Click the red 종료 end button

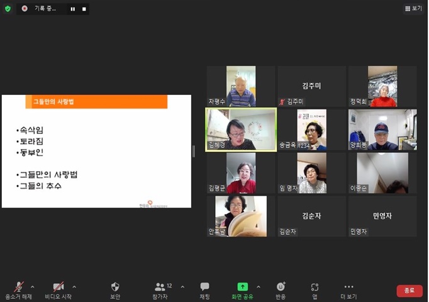click(409, 291)
